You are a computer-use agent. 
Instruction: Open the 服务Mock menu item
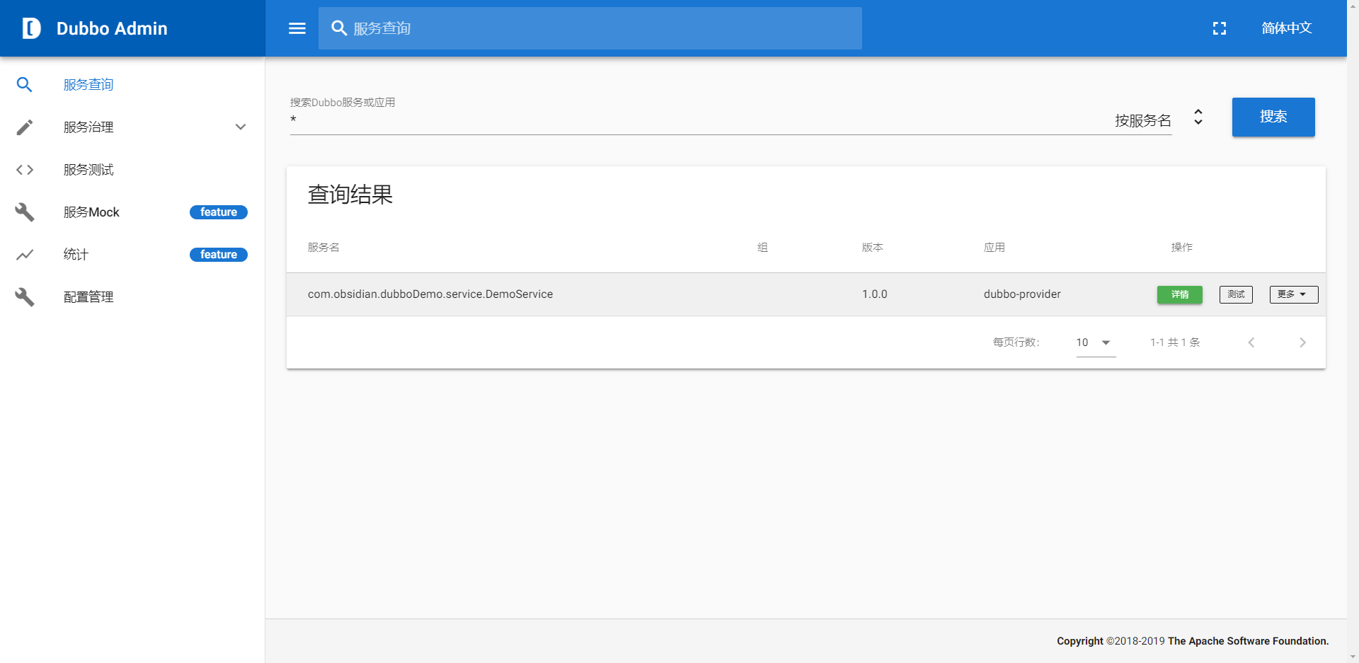(x=132, y=212)
